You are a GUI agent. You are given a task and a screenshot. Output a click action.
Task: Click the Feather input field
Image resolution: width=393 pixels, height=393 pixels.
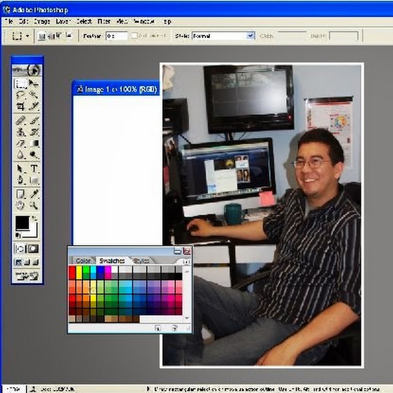pyautogui.click(x=117, y=36)
